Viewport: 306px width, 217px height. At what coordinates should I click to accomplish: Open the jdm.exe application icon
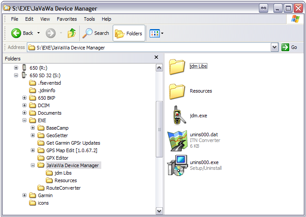coord(177,116)
